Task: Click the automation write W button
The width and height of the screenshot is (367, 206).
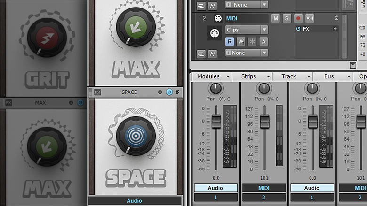Action: coord(241,41)
